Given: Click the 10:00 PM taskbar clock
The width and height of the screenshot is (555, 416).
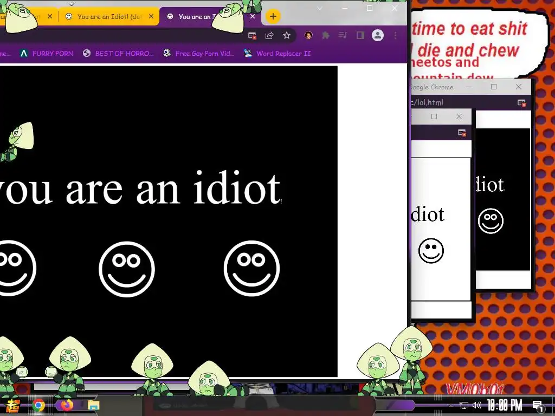Looking at the screenshot, I should [x=505, y=405].
